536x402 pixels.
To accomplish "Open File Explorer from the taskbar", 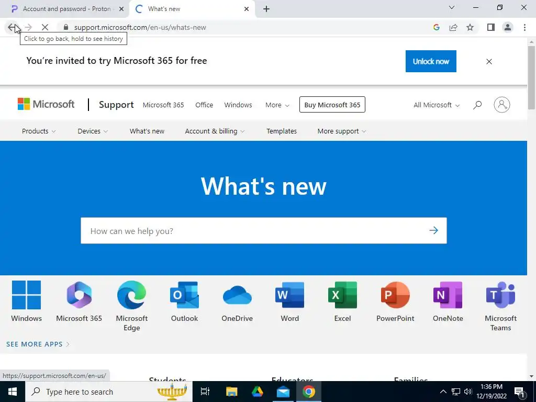I will point(231,392).
